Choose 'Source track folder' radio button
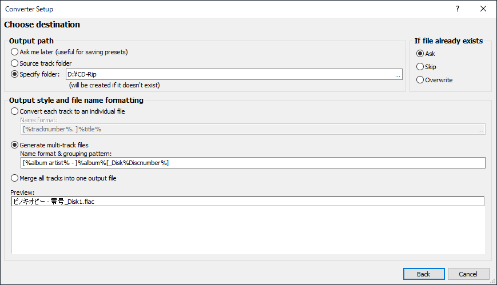This screenshot has height=285, width=497. point(14,63)
